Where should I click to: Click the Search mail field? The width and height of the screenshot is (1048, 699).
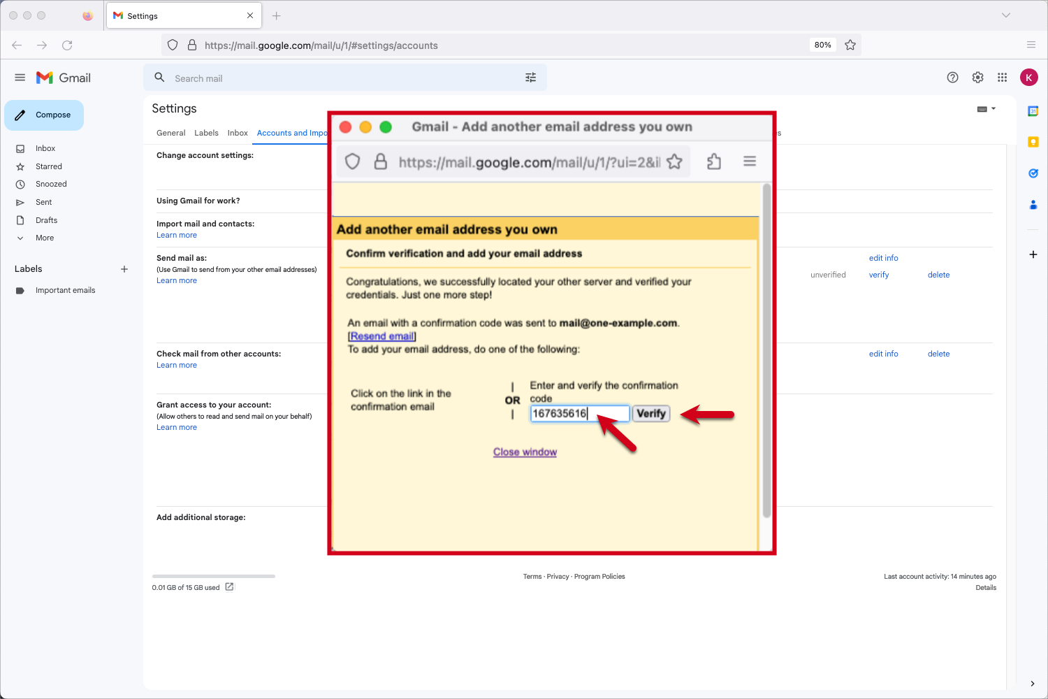pos(345,78)
